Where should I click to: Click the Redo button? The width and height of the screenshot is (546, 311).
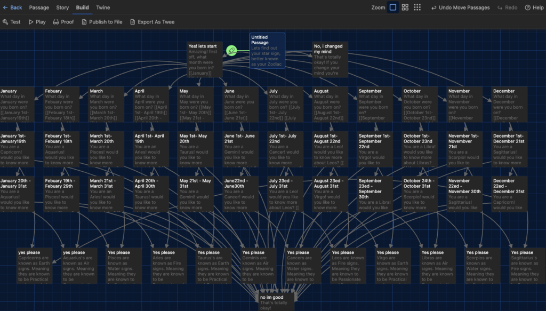click(x=507, y=7)
